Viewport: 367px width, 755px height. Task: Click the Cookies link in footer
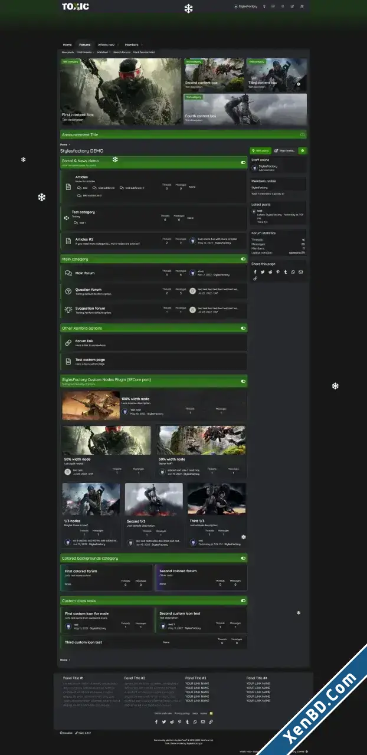pyautogui.click(x=66, y=733)
